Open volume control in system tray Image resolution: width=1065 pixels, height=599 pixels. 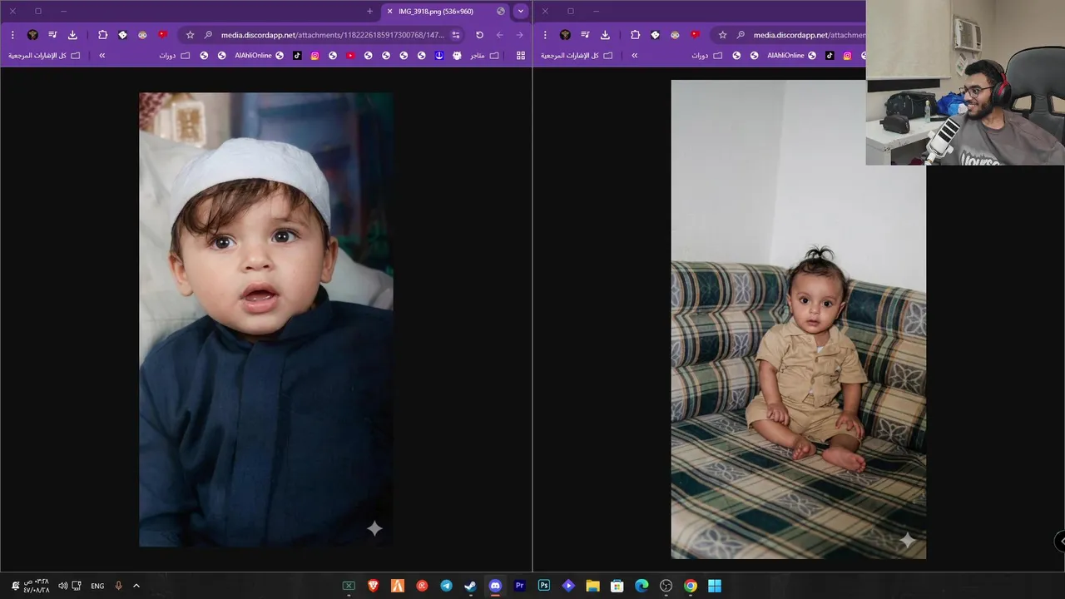click(x=62, y=586)
